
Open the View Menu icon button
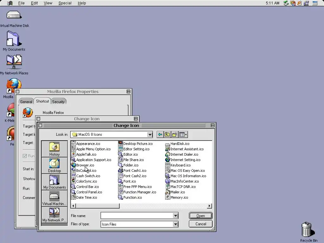183,134
